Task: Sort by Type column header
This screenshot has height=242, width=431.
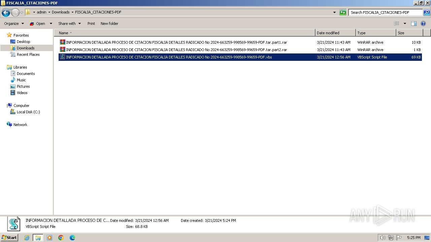Action: tap(376, 33)
